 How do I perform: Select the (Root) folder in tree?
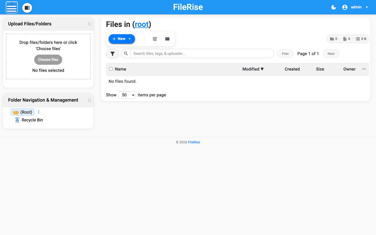pos(22,112)
